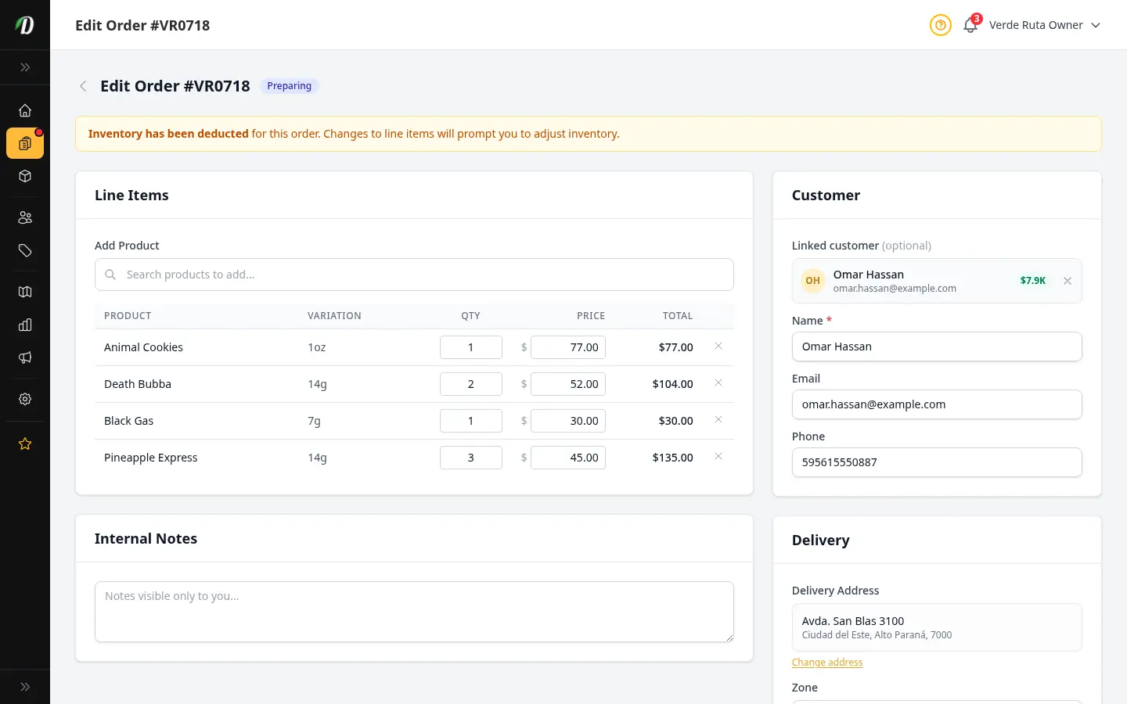1127x704 pixels.
Task: Click the Internal Notes text area
Action: point(414,612)
